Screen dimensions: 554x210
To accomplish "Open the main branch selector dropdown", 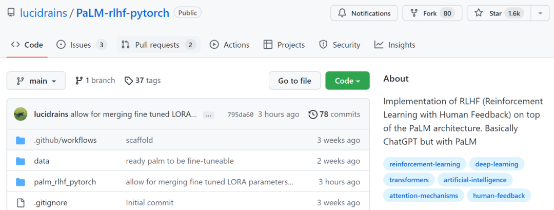I will point(36,81).
